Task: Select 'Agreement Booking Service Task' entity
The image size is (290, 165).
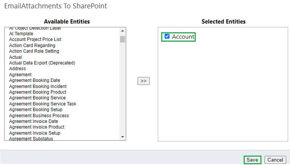Action: pyautogui.click(x=43, y=104)
